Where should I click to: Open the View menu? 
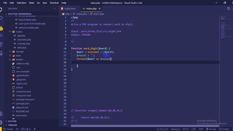click(x=32, y=3)
